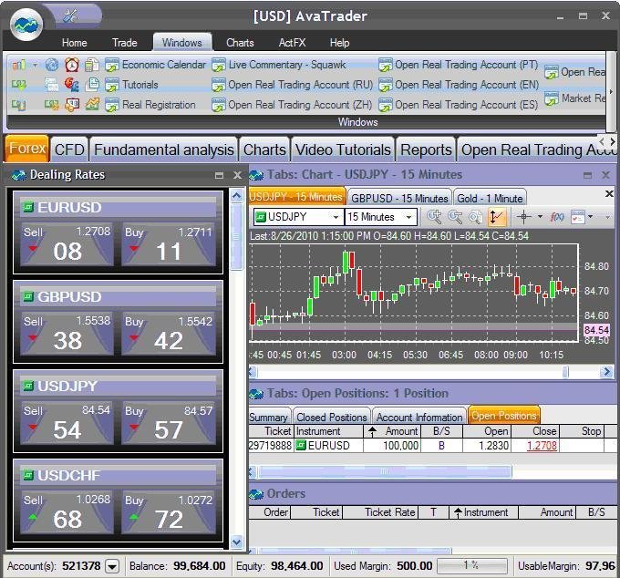The image size is (620, 578).
Task: Switch to the CFD workspace tab
Action: click(69, 150)
